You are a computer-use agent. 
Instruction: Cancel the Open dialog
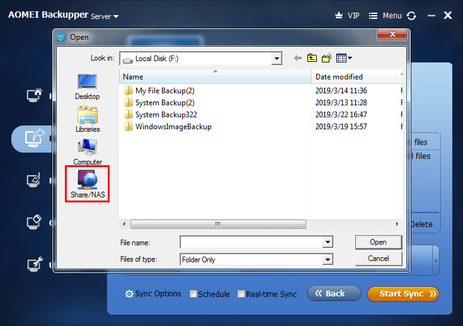click(x=378, y=259)
